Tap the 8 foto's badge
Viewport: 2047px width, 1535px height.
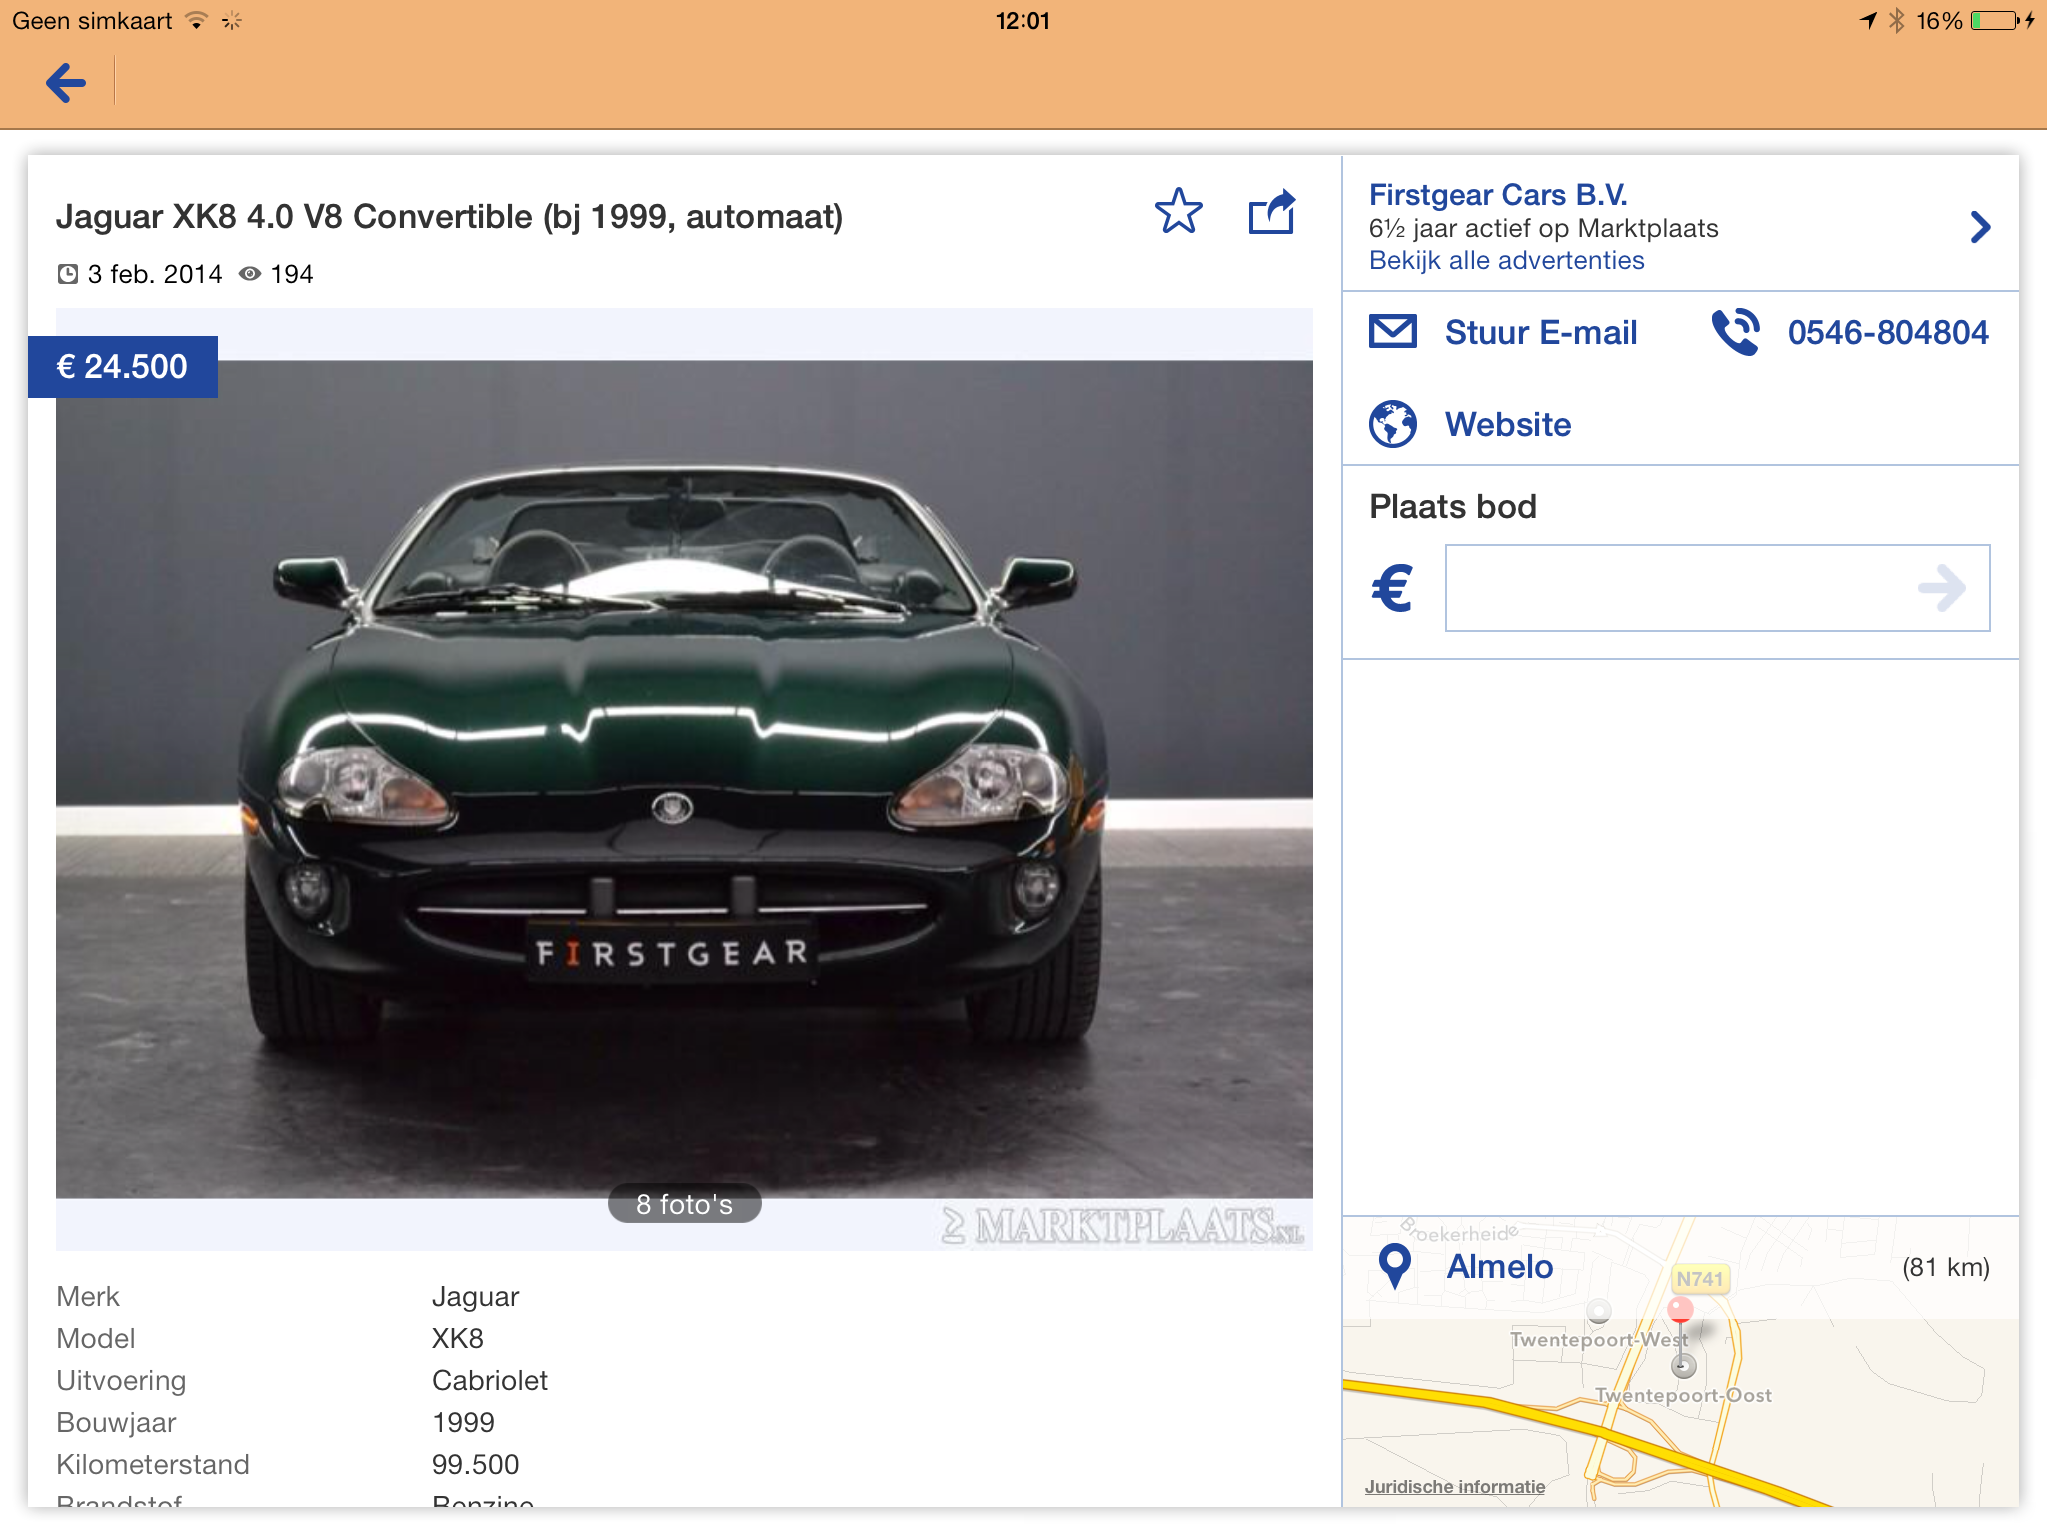coord(684,1204)
